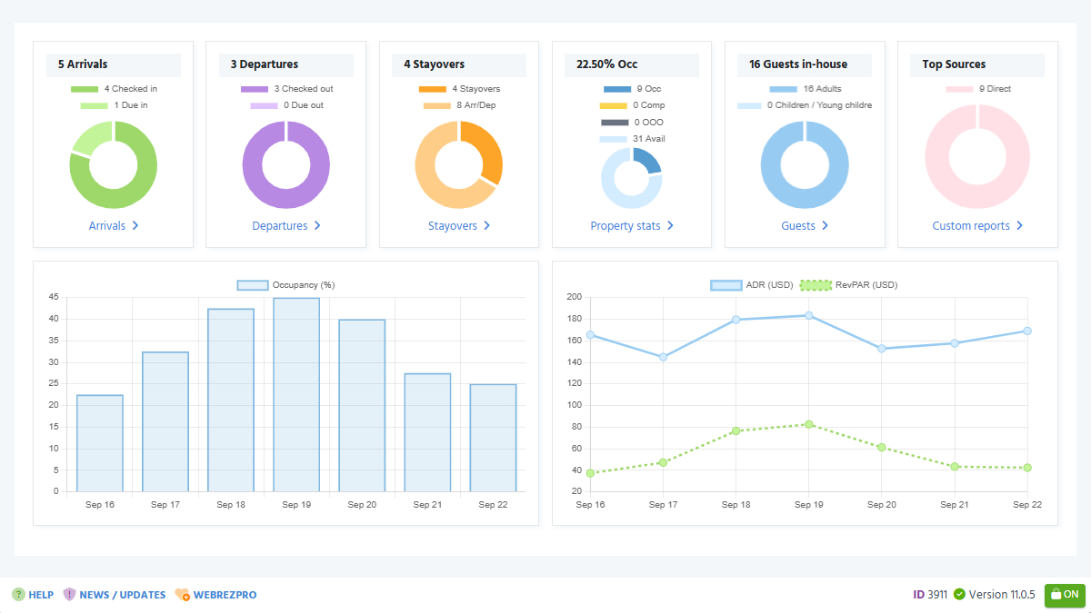Click the Sep 22 occupancy bar
The image size is (1091, 613).
493,438
